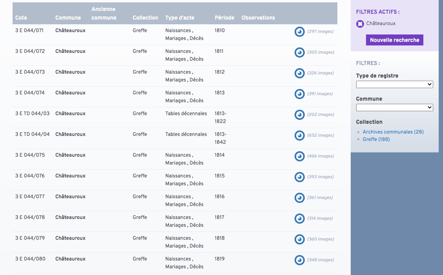Open viewer icon for the 1816 register
This screenshot has height=275, width=443.
coord(299,198)
